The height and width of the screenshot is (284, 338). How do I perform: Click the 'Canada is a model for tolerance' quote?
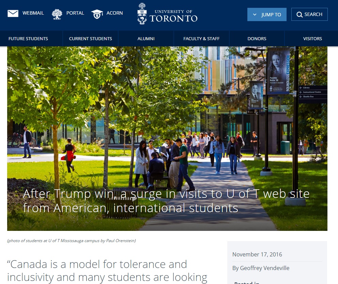point(107,271)
